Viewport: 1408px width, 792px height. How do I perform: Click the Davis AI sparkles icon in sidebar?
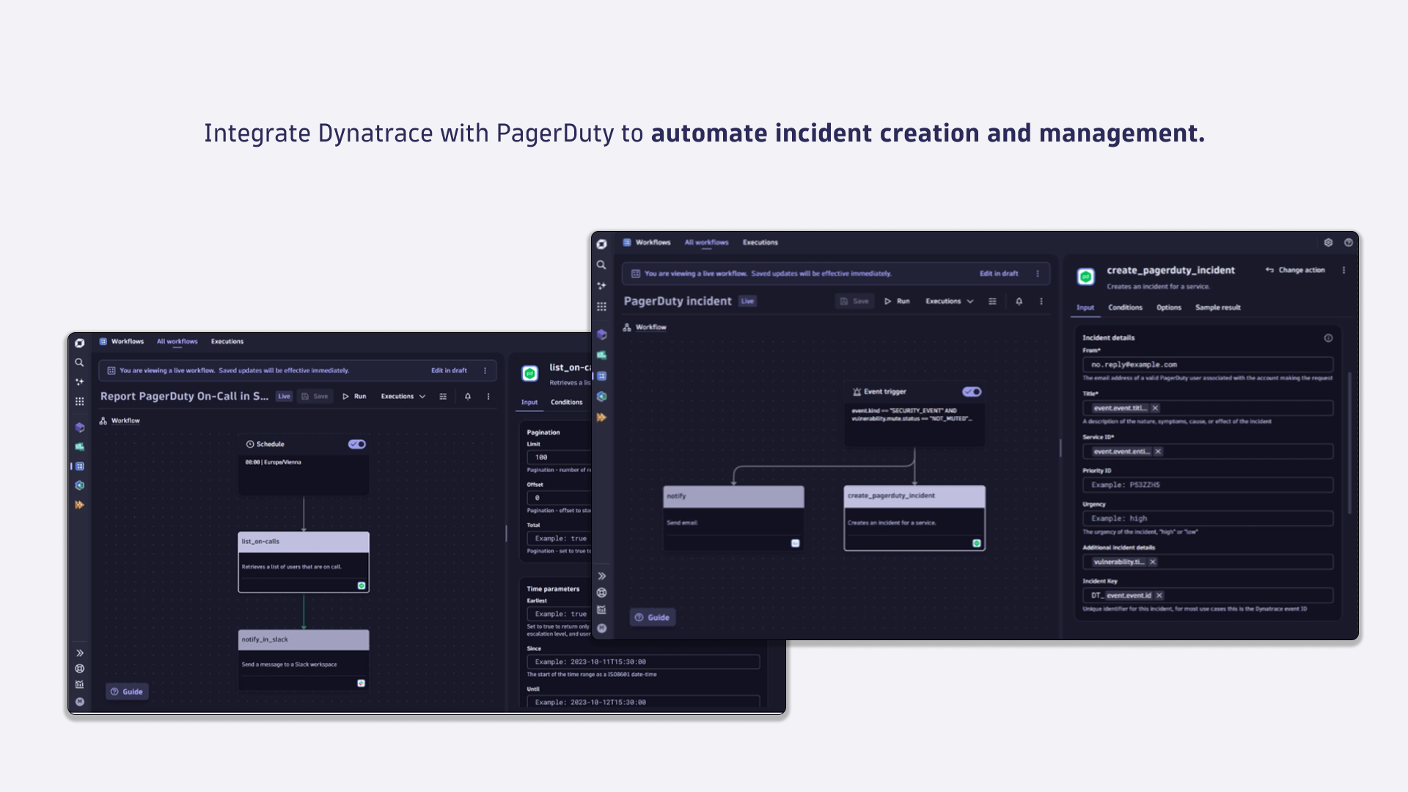(602, 286)
